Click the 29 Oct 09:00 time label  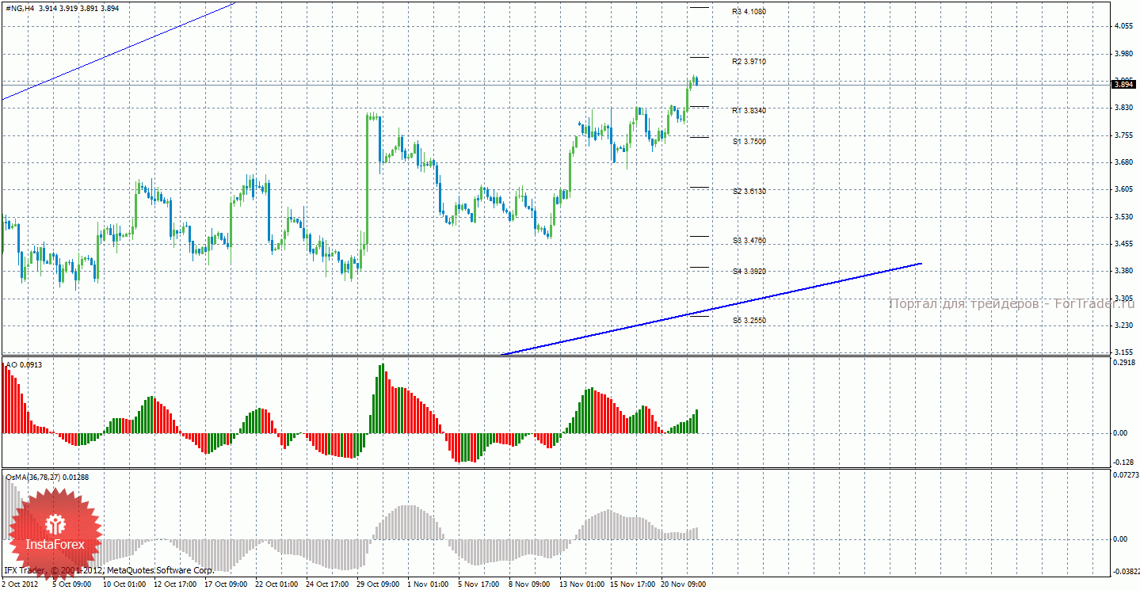point(378,584)
